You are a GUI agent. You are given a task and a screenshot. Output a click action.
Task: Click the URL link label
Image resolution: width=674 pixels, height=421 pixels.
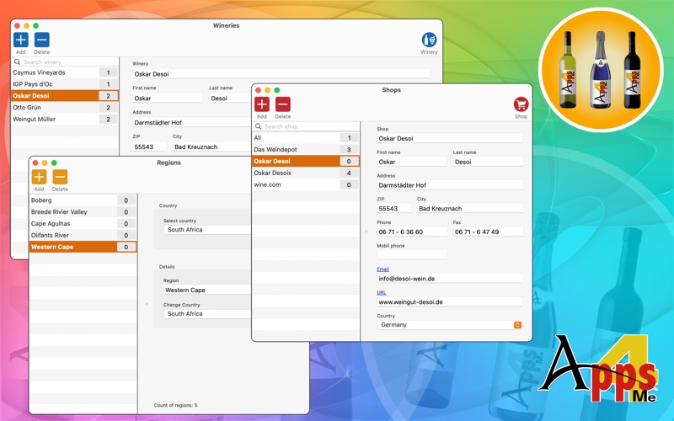click(x=382, y=293)
